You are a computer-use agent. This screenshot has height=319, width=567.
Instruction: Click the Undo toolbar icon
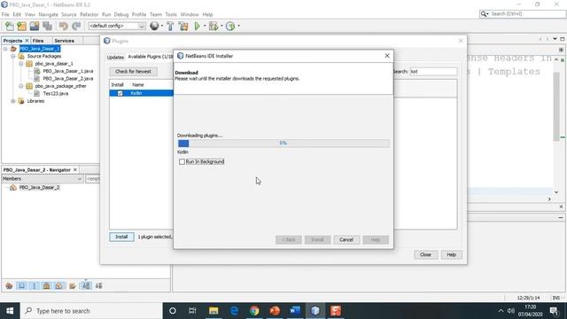tap(63, 26)
